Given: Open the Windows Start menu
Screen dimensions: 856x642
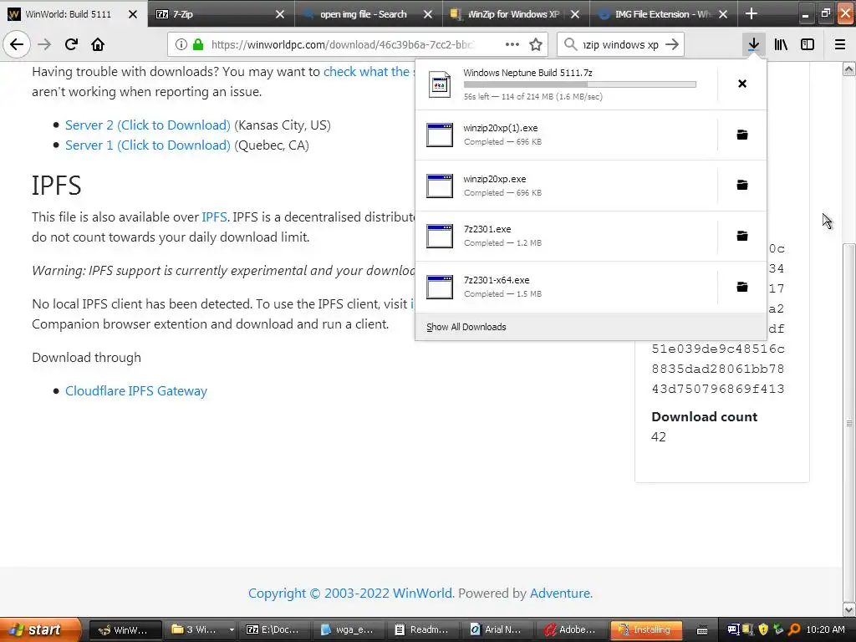Looking at the screenshot, I should tap(40, 629).
